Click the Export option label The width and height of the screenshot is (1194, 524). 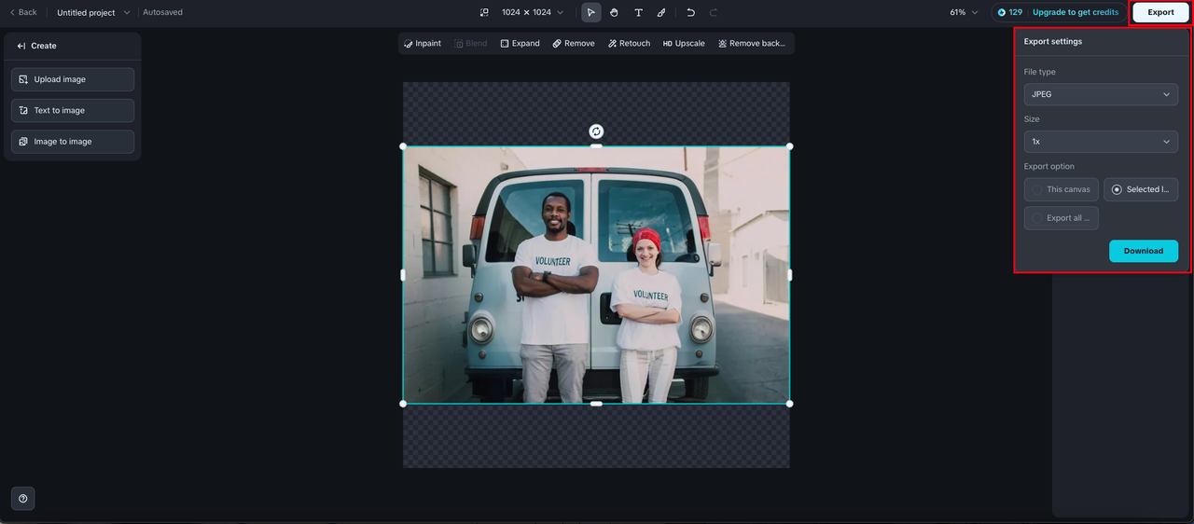(x=1049, y=167)
